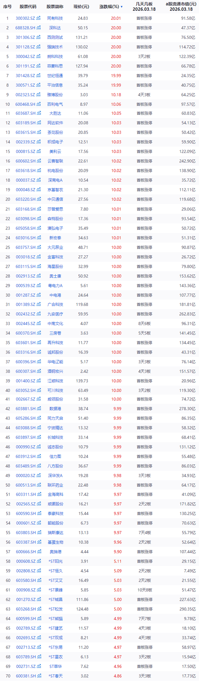Viewport: 199px width, 681px height.
Task: Open chart icon next to 600468.SH
Action: [39, 105]
